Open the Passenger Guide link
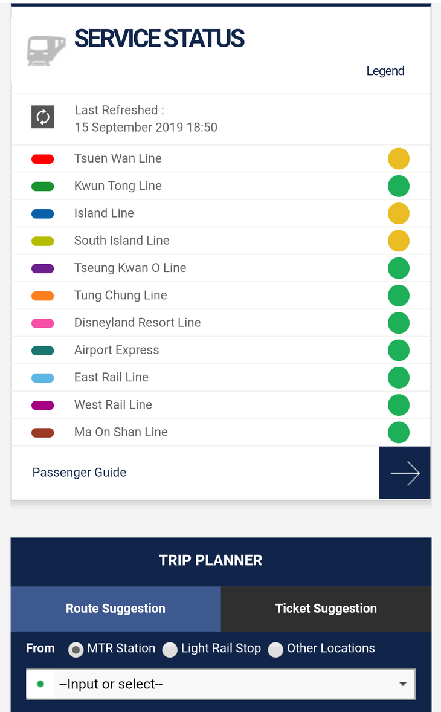The width and height of the screenshot is (441, 712). tap(79, 473)
